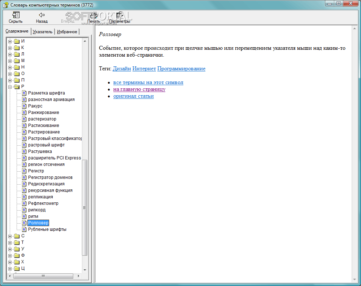Click the folder icon for letter С
The image size is (361, 286).
(17, 236)
